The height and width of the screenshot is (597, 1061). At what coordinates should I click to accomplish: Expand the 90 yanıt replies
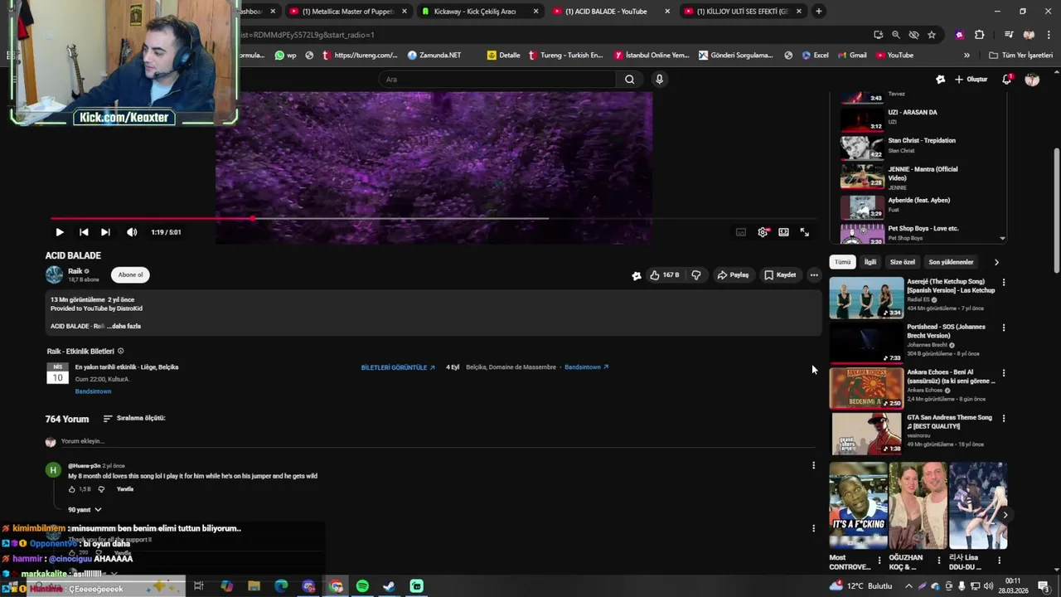pyautogui.click(x=85, y=510)
